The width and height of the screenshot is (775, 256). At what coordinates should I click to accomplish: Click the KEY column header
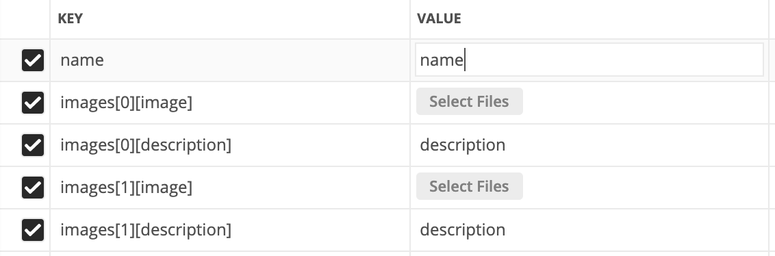tap(71, 18)
